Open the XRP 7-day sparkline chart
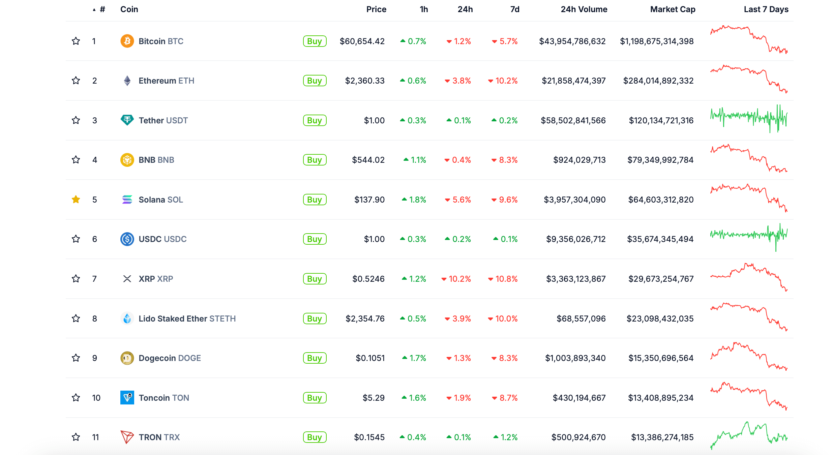 (x=749, y=277)
